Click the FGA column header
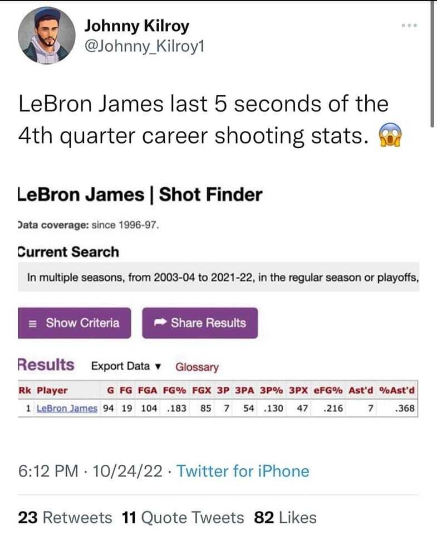Image resolution: width=437 pixels, height=535 pixels. click(148, 390)
